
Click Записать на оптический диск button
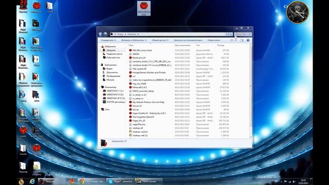pyautogui.click(x=188, y=40)
